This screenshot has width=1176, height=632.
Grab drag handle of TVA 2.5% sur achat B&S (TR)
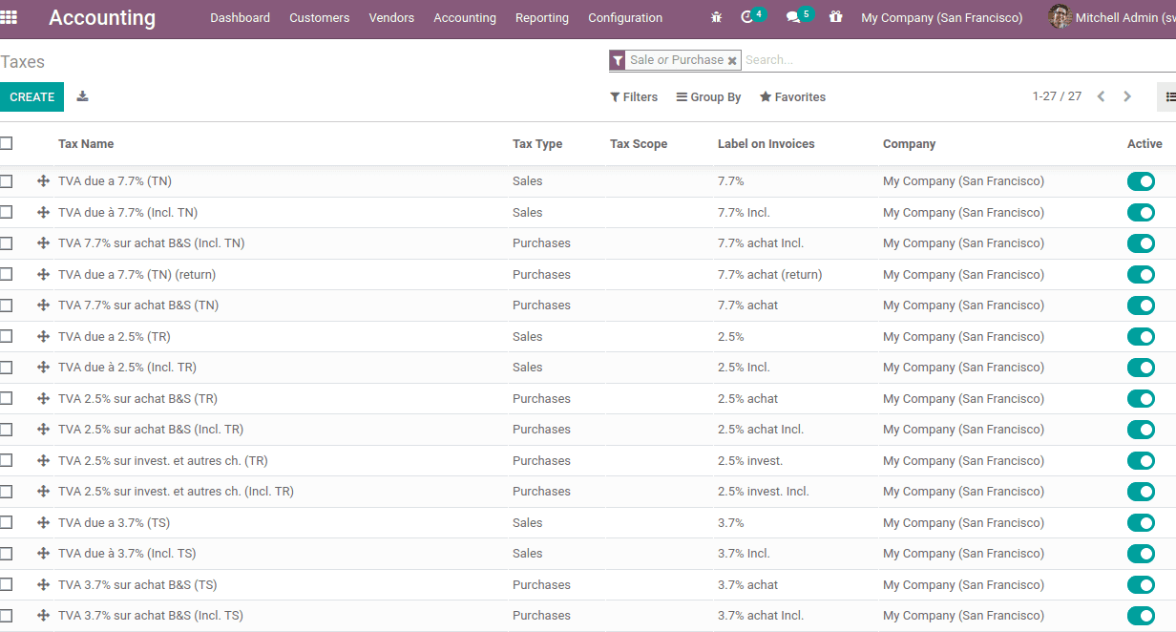[43, 398]
